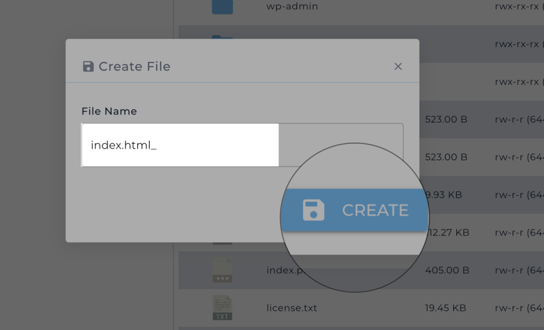This screenshot has width=544, height=330.
Task: Click the 9.93 KB file size cell
Action: 445,195
